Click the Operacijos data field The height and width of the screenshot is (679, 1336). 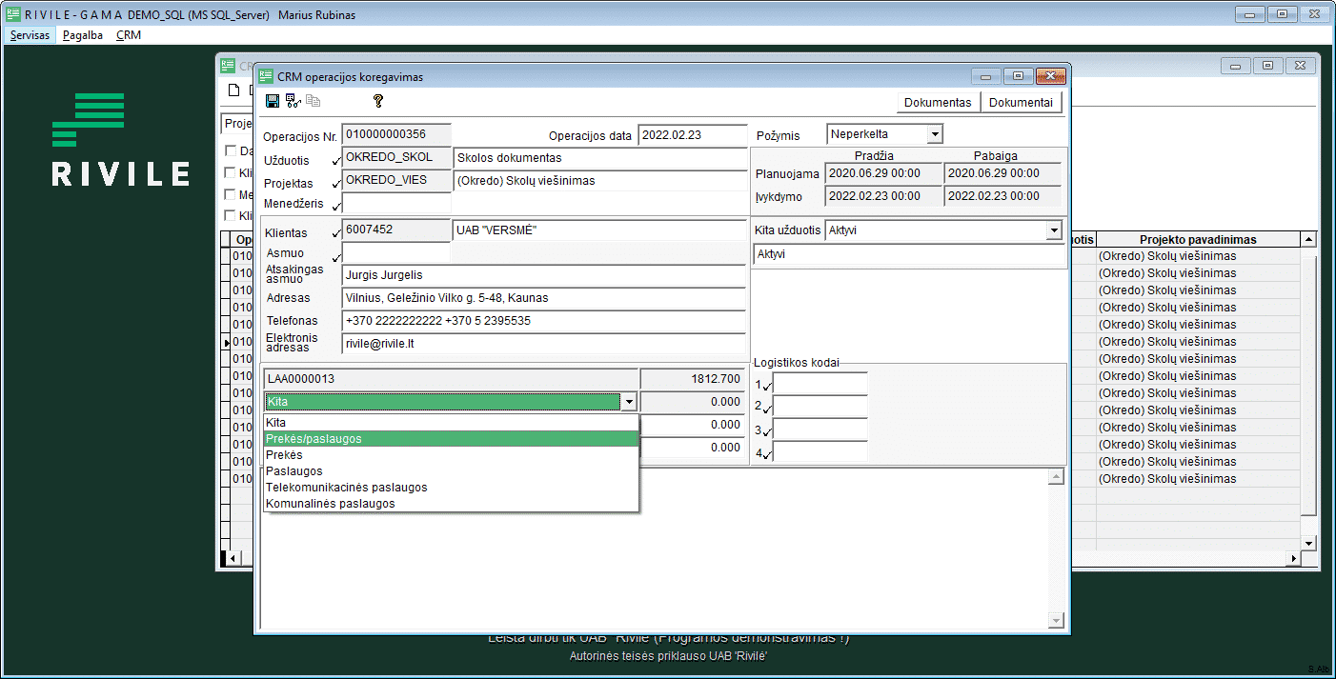[x=692, y=135]
